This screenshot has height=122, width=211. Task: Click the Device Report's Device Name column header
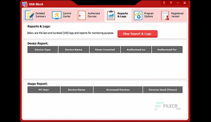coord(74,50)
